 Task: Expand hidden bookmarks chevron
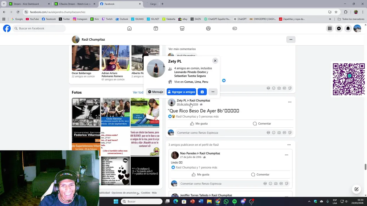click(330, 19)
